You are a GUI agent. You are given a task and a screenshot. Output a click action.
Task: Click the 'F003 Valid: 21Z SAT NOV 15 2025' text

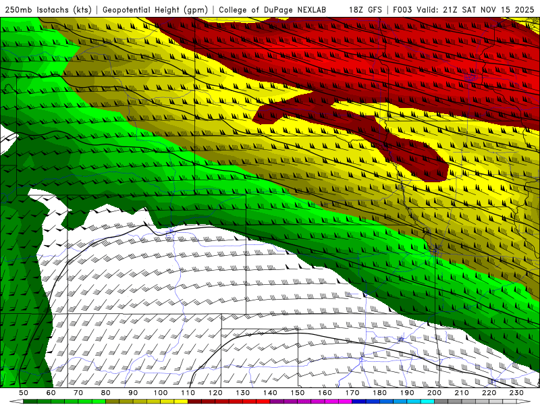pos(463,9)
